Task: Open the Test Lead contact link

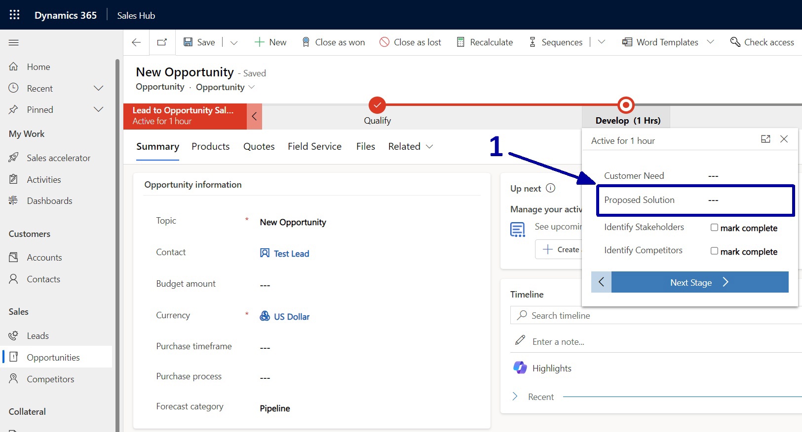Action: (x=291, y=254)
